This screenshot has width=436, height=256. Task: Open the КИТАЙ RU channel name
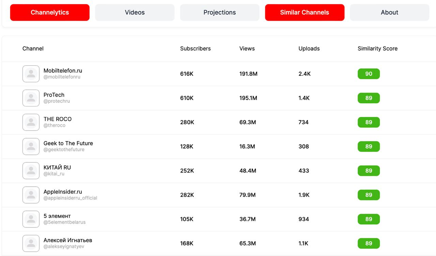pos(57,168)
